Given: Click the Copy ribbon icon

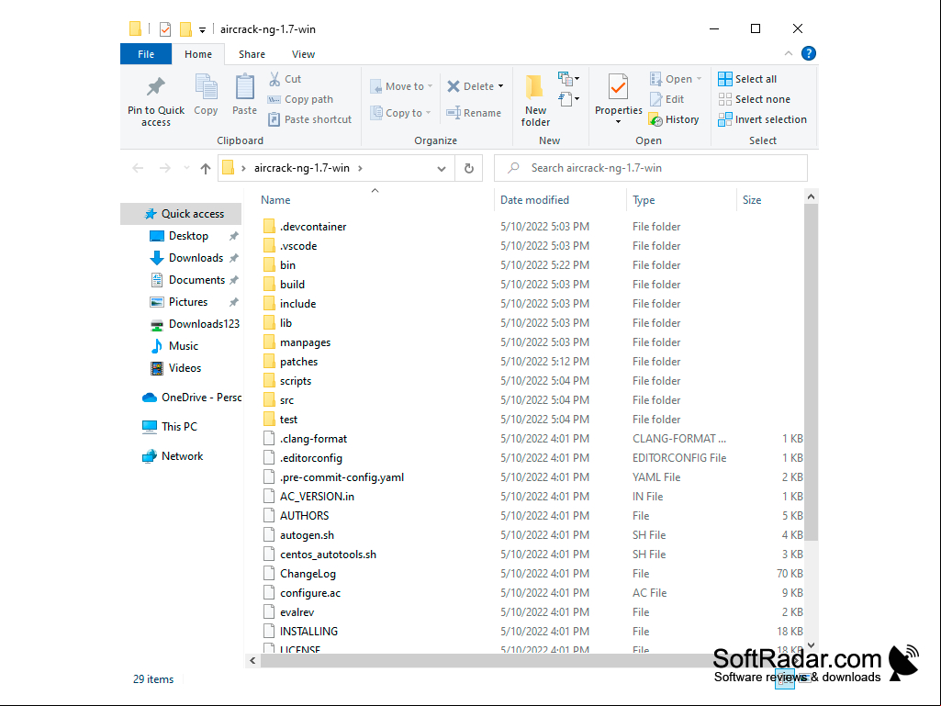Looking at the screenshot, I should click(206, 87).
